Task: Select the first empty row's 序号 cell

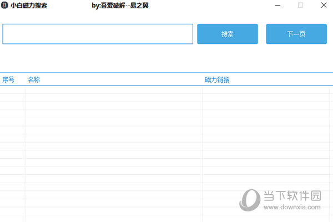Action: 12,89
